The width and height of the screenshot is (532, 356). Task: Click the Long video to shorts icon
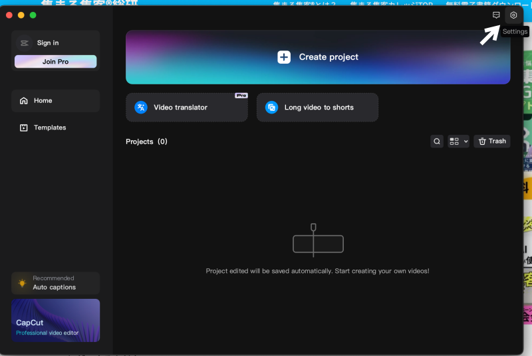(x=271, y=108)
